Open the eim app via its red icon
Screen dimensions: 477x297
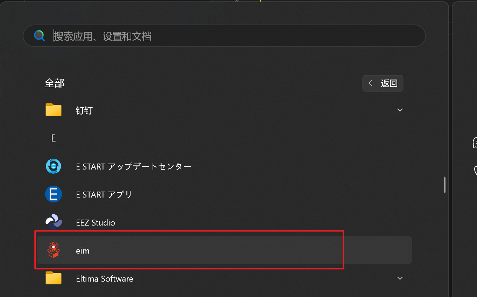pos(54,250)
